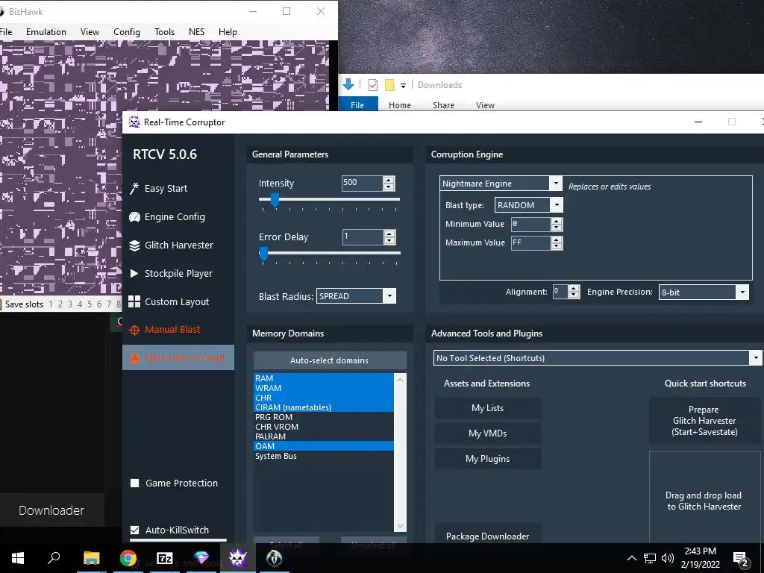Click properties checkmark icon in Downloads window

(373, 85)
